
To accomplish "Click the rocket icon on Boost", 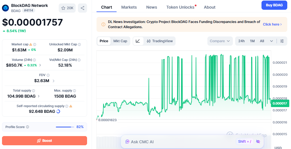I will point(39,141).
